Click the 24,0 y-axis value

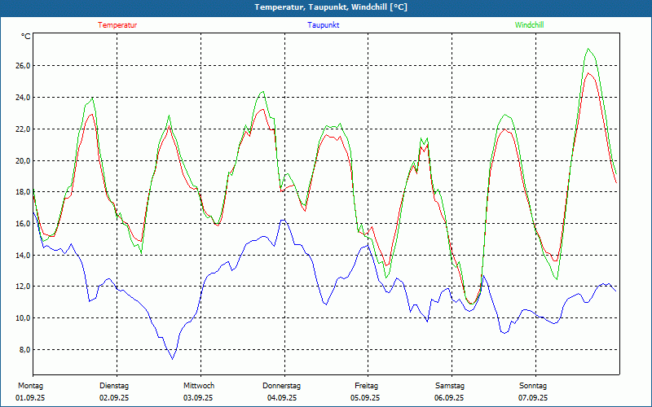[22, 98]
